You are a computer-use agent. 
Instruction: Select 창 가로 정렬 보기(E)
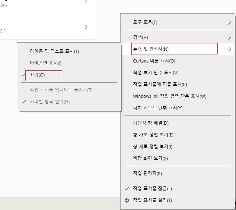[x=153, y=135]
